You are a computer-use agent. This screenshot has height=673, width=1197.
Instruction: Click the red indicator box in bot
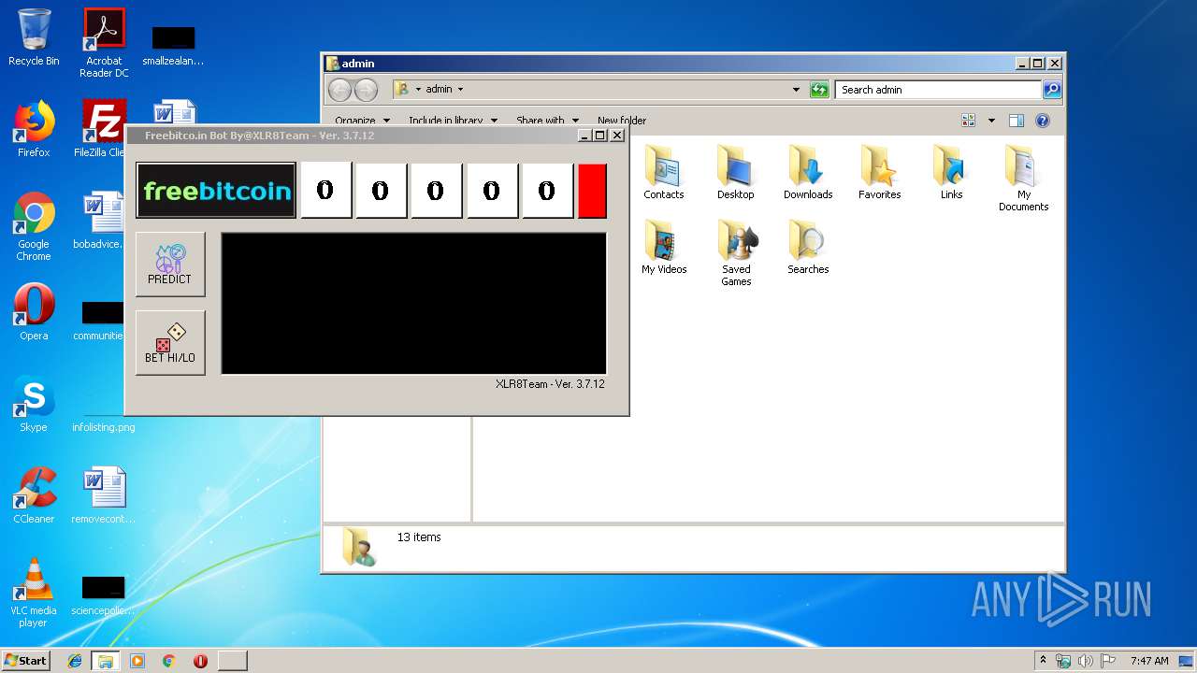pos(592,191)
